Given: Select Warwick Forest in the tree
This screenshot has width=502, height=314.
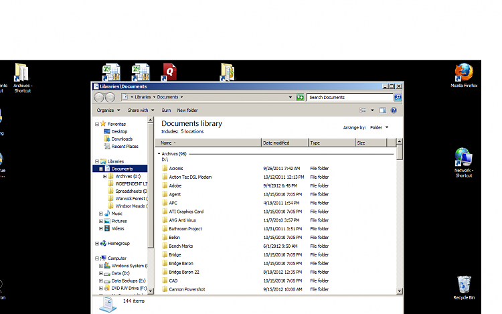Looking at the screenshot, I should point(131,198).
